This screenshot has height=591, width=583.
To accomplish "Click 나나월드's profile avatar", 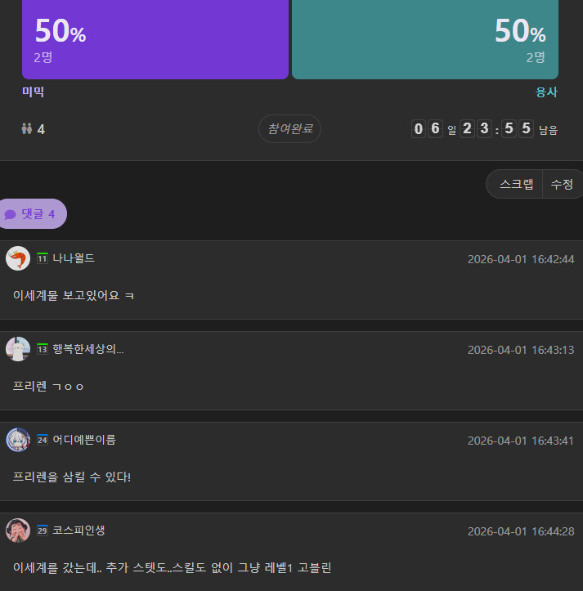I will 18,258.
